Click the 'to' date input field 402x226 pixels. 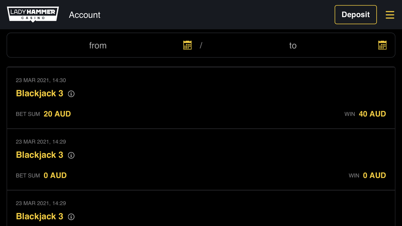point(293,46)
